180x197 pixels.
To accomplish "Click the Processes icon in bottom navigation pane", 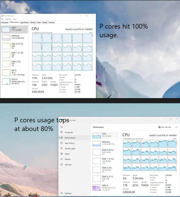I will pos(62,132).
